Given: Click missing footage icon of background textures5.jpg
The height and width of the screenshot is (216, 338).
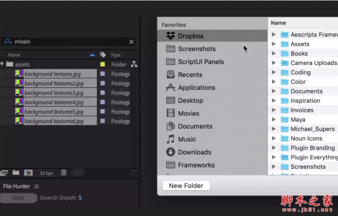Looking at the screenshot, I should point(19,111).
